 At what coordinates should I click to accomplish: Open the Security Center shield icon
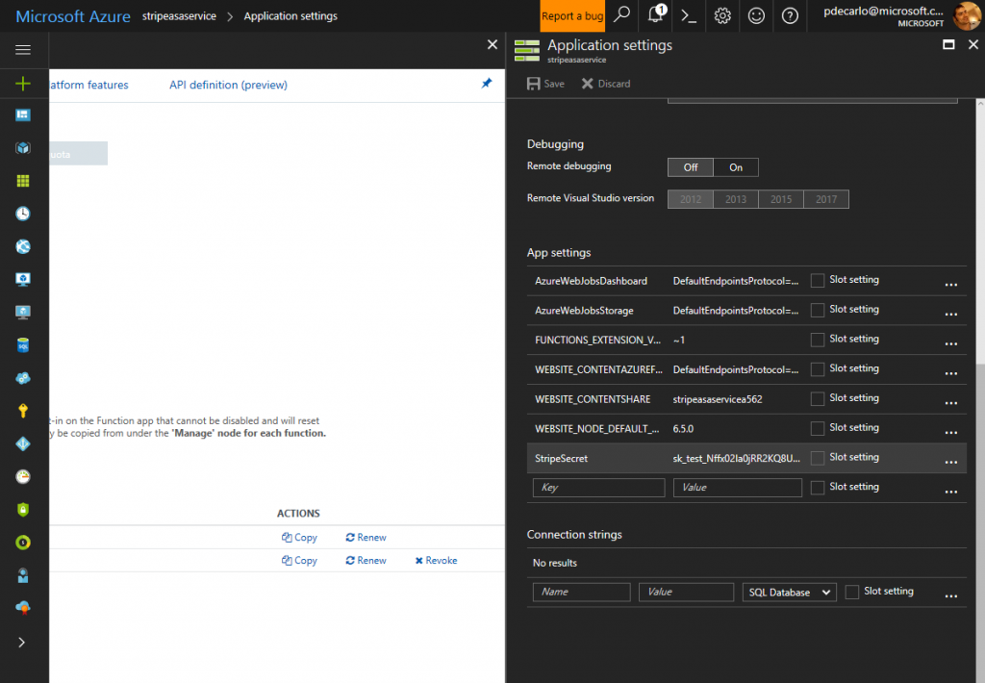coord(23,510)
